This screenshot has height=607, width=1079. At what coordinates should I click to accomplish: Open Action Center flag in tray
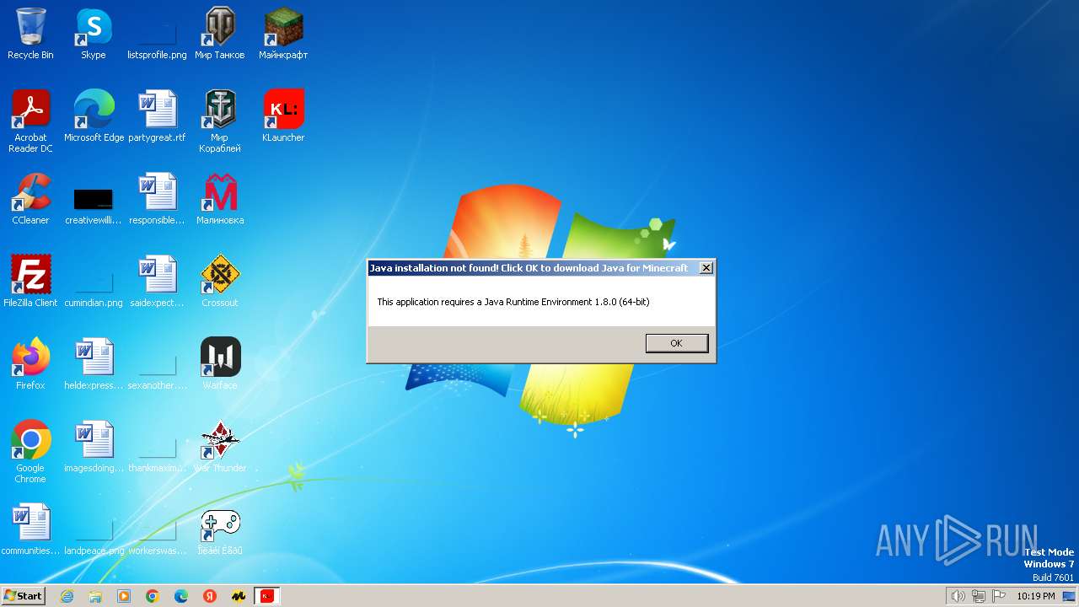pos(999,596)
